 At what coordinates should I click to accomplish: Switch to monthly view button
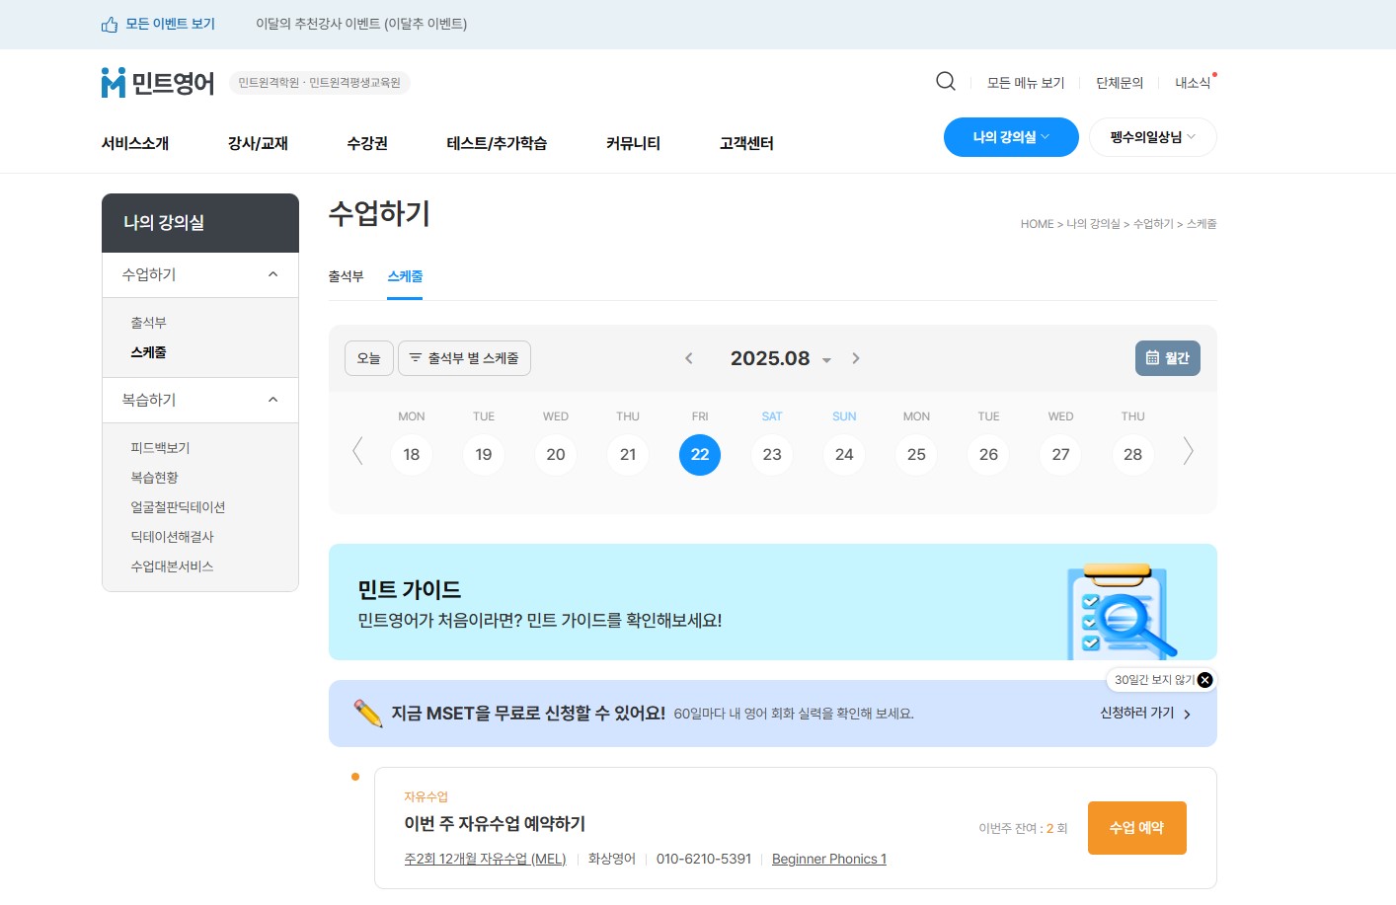point(1167,358)
